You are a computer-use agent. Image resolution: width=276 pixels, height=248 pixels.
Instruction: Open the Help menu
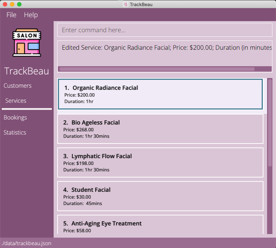coord(31,15)
